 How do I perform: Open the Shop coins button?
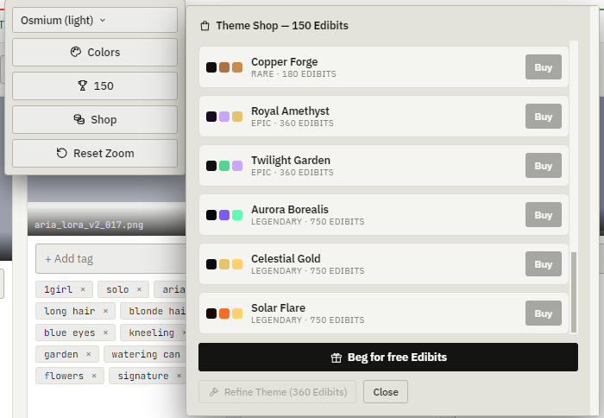click(x=95, y=119)
